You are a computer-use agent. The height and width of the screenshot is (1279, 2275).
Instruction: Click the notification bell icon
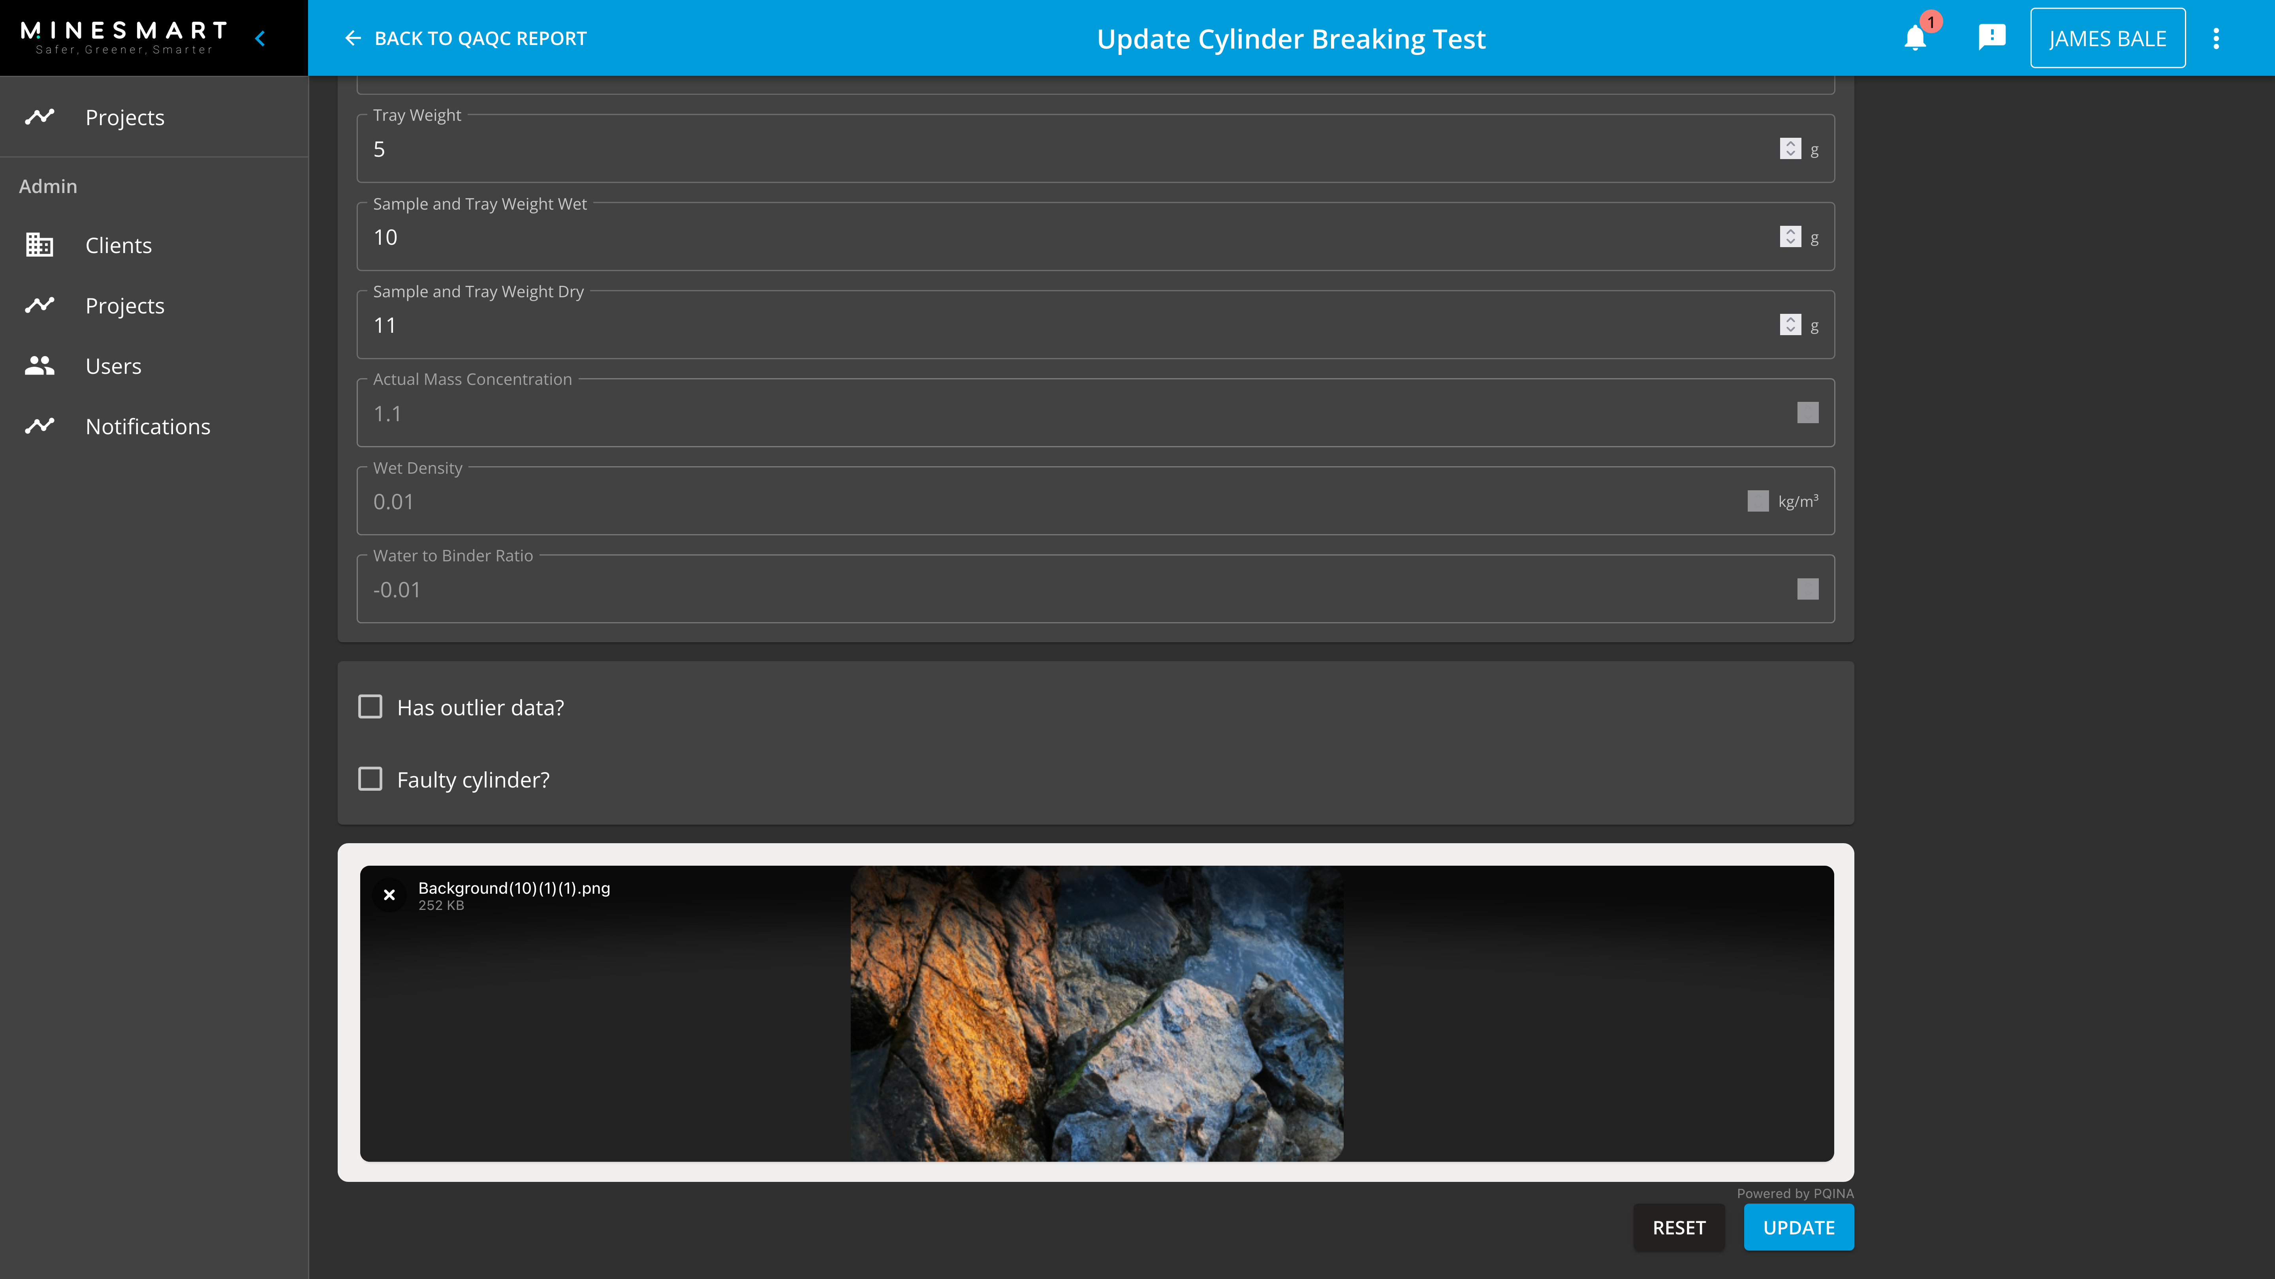pos(1915,39)
